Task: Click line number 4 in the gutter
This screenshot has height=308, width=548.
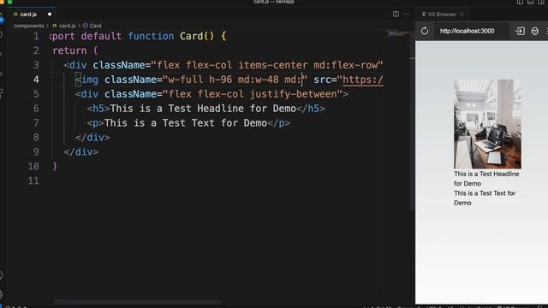Action: point(36,80)
